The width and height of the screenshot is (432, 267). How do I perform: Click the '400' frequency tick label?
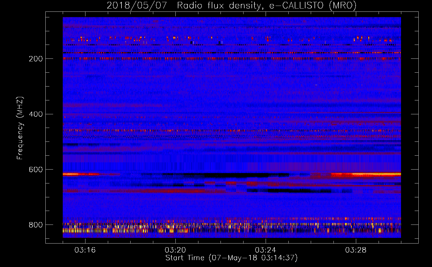click(36, 114)
